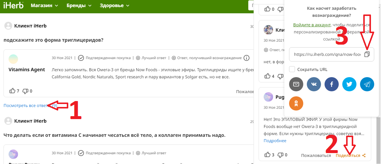This screenshot has width=381, height=164.
Task: Click Pug user avatar in the side panel
Action: click(x=268, y=97)
